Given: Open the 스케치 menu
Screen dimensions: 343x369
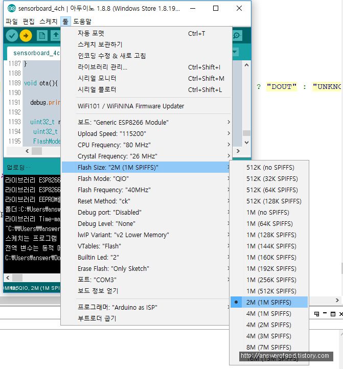Looking at the screenshot, I should point(48,21).
